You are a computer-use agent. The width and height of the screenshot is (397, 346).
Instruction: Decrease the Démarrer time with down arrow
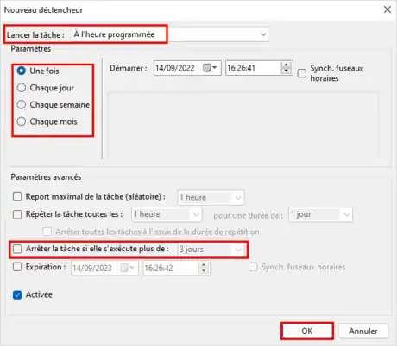coord(286,71)
